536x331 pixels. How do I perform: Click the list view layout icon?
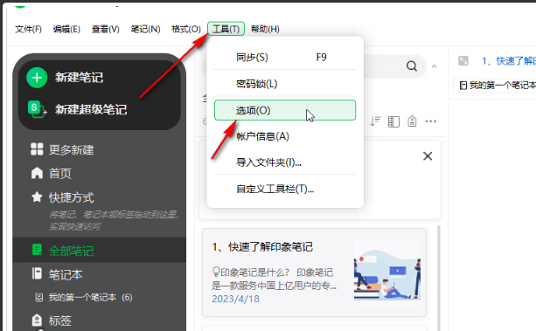point(393,121)
